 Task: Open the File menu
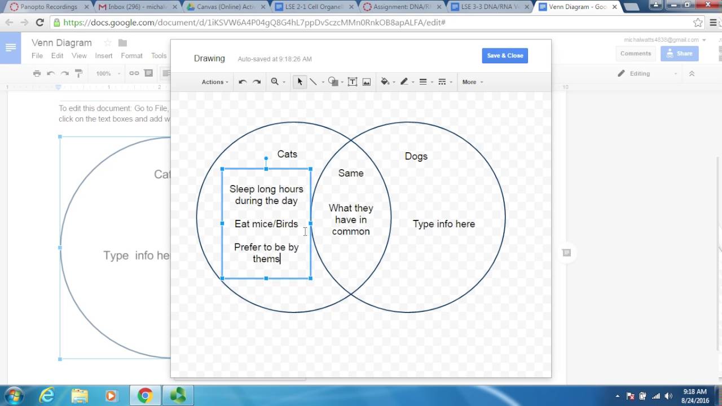click(37, 56)
